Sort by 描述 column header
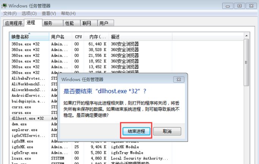The height and width of the screenshot is (164, 259). point(140,37)
